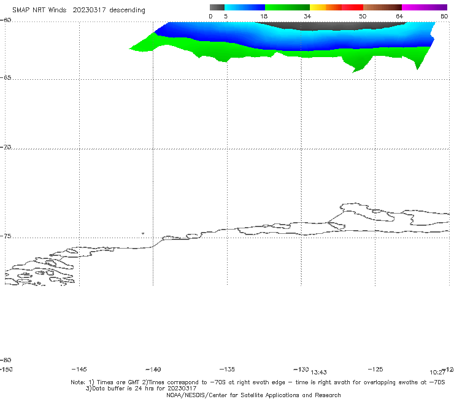The height and width of the screenshot is (399, 454).
Task: Click the colorbar label '34'
Action: pos(307,16)
